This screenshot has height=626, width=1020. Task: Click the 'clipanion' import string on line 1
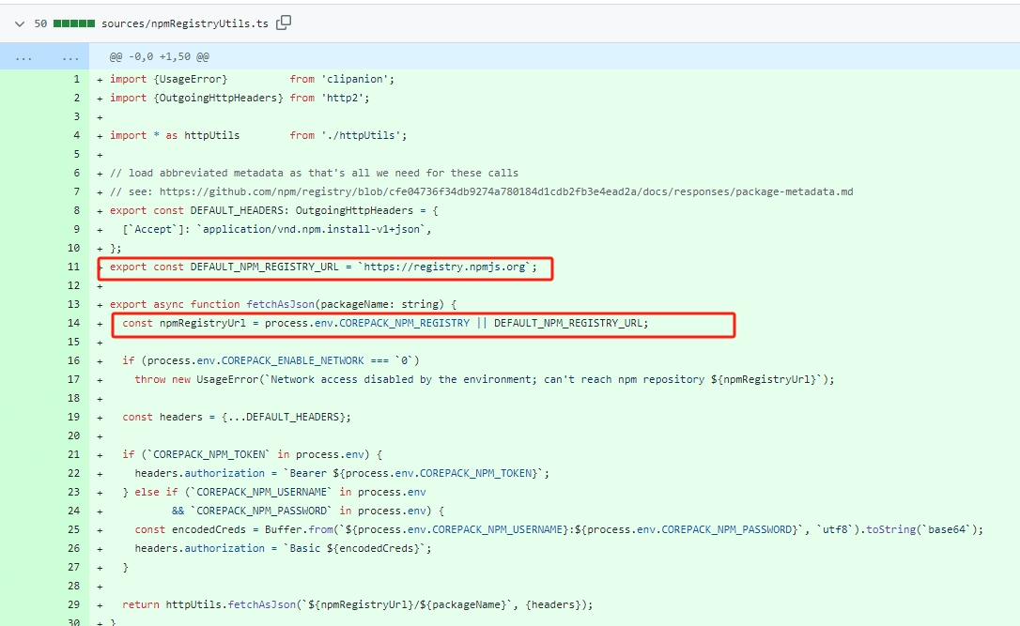[361, 79]
